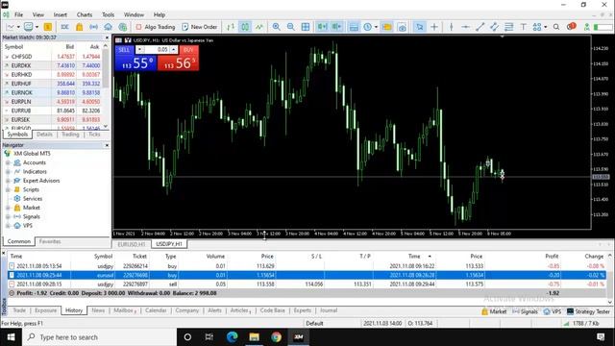Screen dimensions: 615x346
Task: Draw a horizontal line on chart
Action: [x=465, y=27]
